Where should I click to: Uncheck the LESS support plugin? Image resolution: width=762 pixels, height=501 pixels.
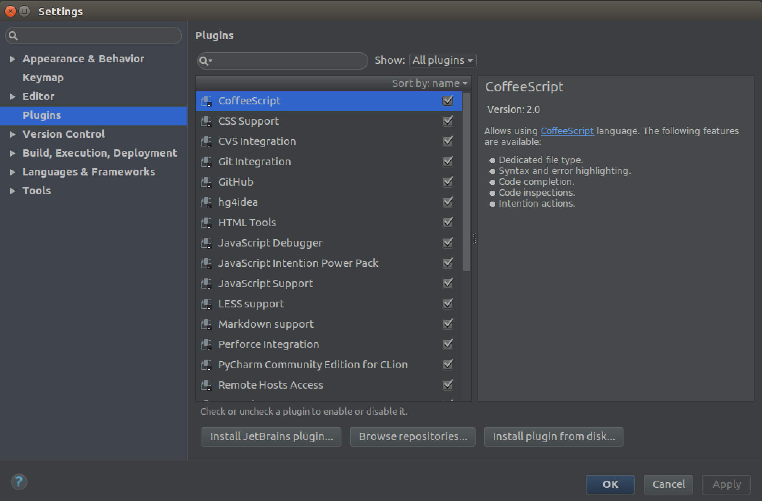448,303
